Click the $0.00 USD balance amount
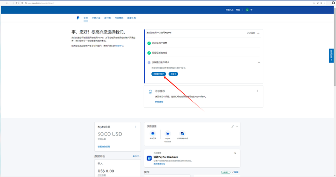Viewport: 336px width, 177px height. 110,134
